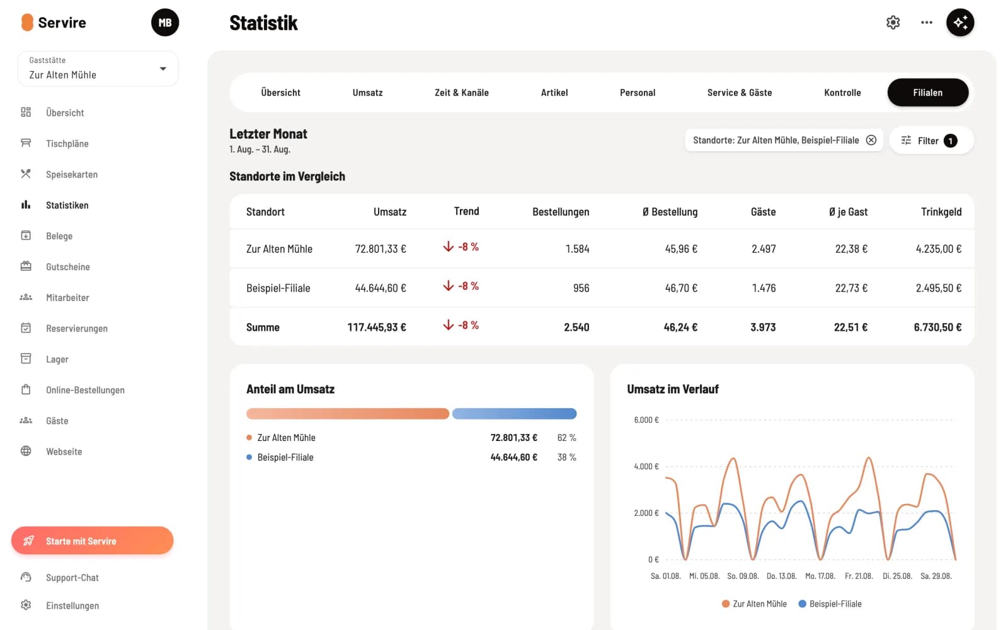Sort table by Umsatz column header
1008x630 pixels.
click(x=390, y=212)
